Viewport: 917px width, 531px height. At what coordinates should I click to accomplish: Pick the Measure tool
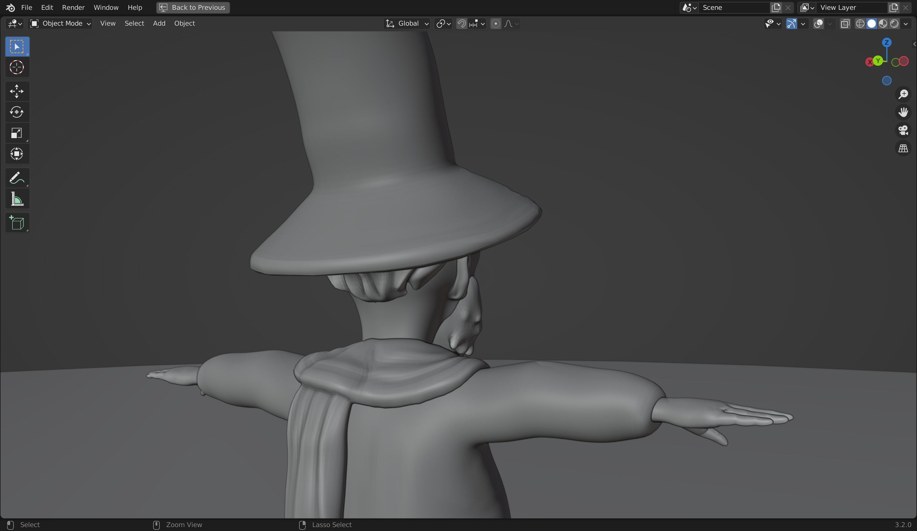click(17, 199)
